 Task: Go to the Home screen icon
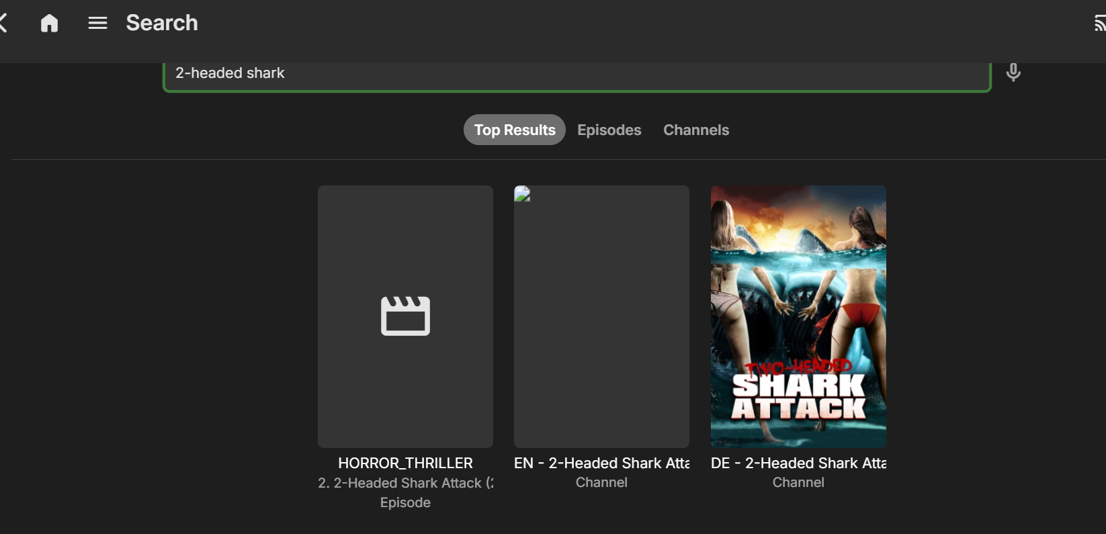pyautogui.click(x=49, y=24)
